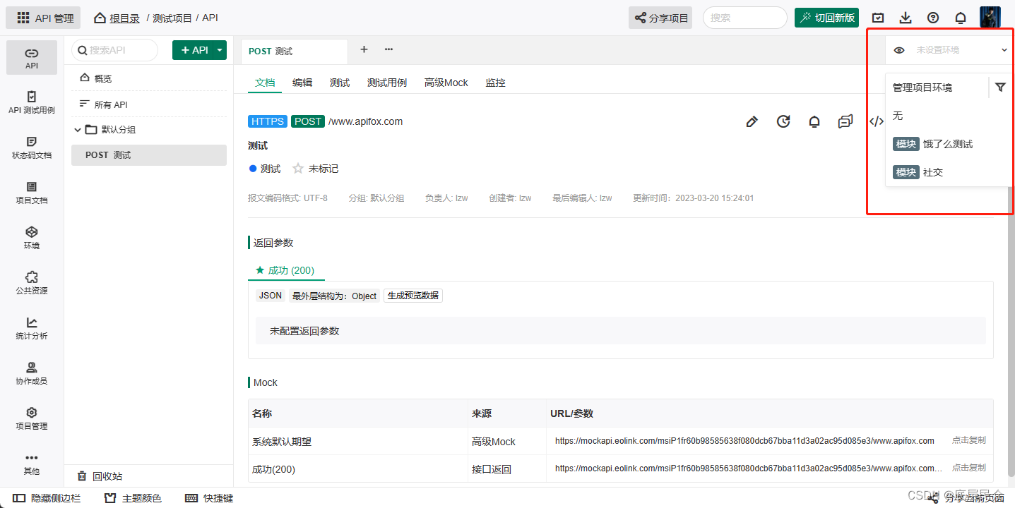Click the 分享项目 share button
Screen dimensions: 1015x508
(x=660, y=18)
